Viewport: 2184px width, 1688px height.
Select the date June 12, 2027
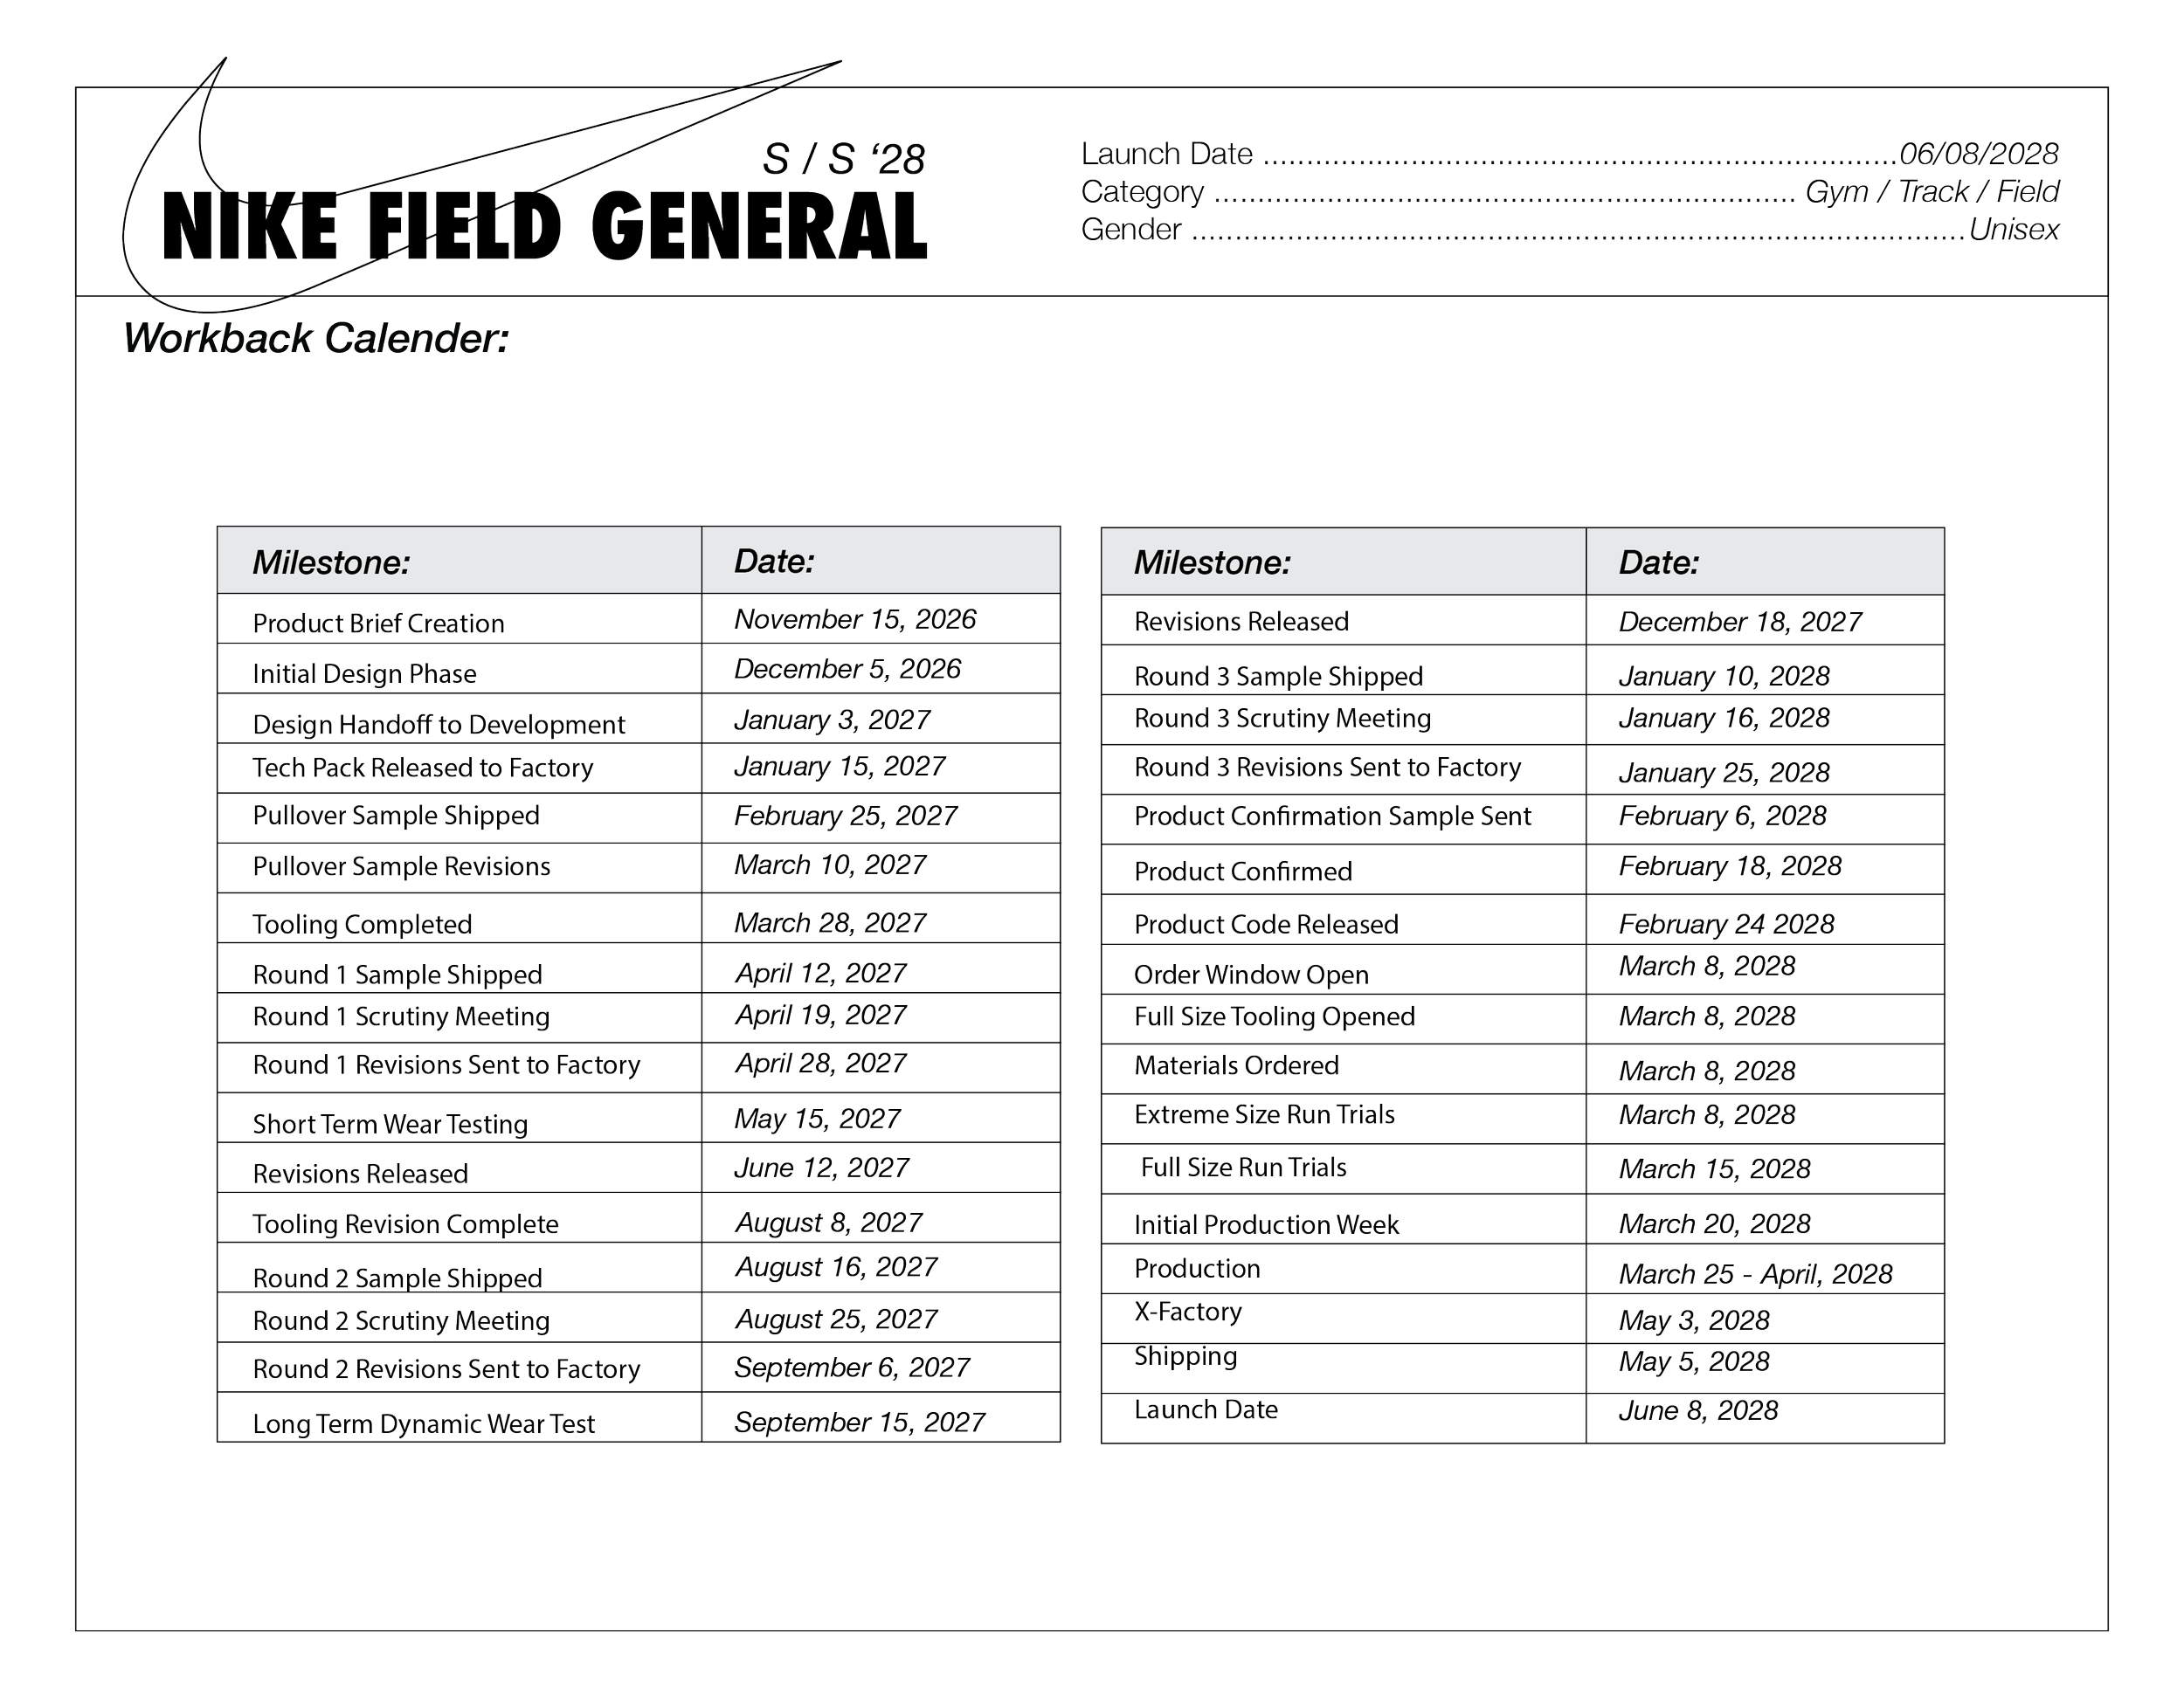822,1168
